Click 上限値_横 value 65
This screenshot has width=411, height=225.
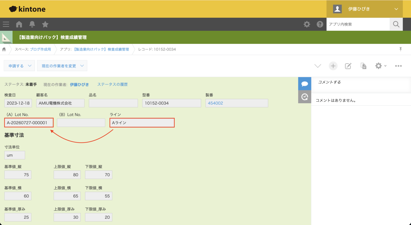[67, 196]
